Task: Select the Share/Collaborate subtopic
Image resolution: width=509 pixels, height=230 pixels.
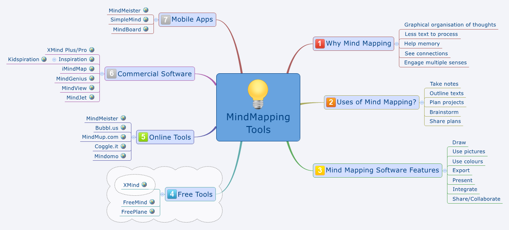Action: click(476, 199)
